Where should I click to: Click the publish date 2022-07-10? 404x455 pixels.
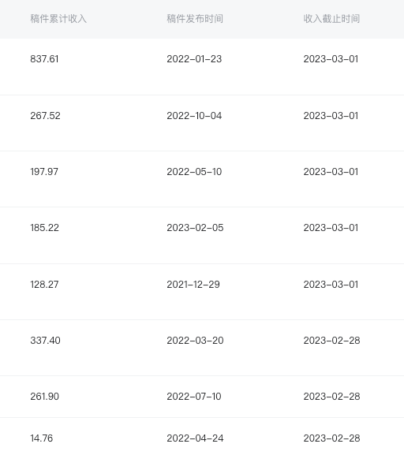194,397
